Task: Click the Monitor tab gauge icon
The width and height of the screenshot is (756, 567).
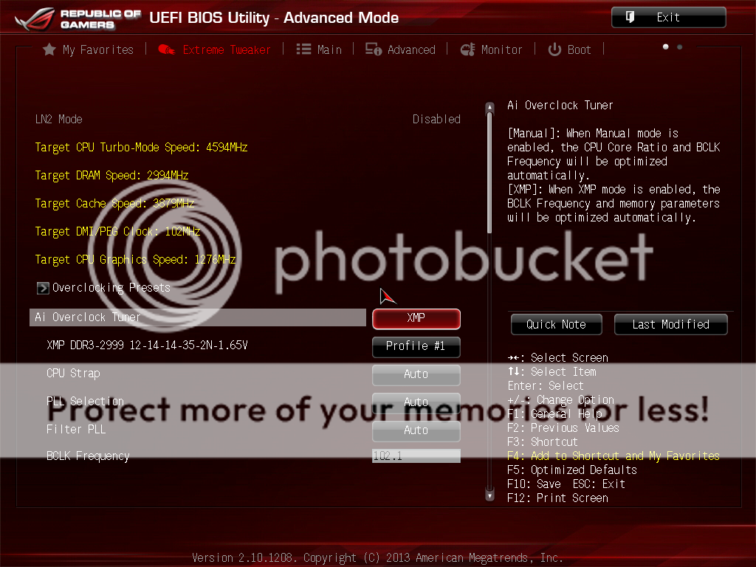Action: coord(467,49)
